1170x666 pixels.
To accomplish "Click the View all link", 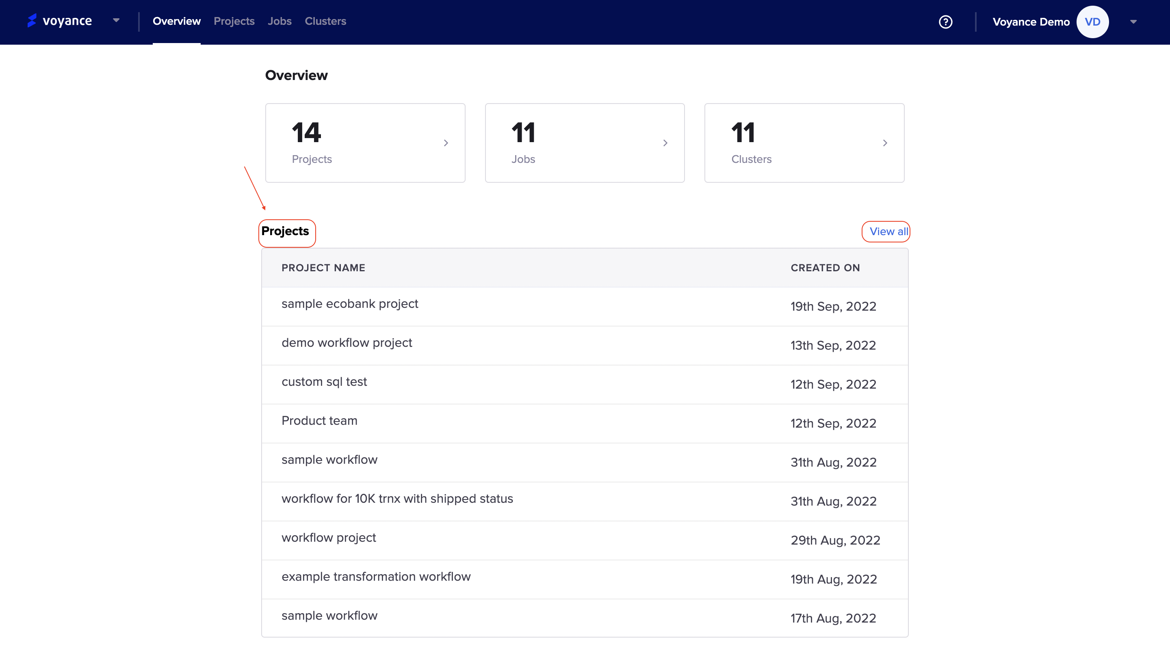I will (888, 231).
